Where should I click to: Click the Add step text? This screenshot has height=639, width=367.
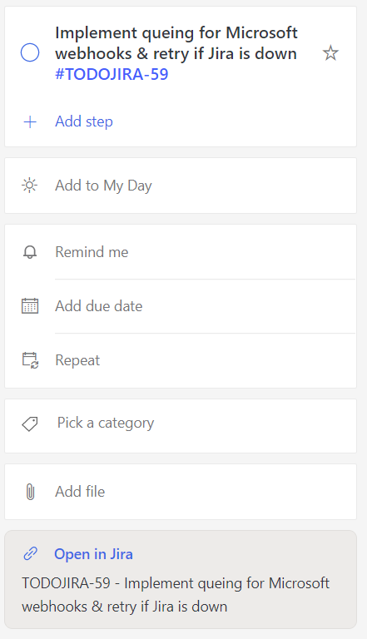(84, 121)
